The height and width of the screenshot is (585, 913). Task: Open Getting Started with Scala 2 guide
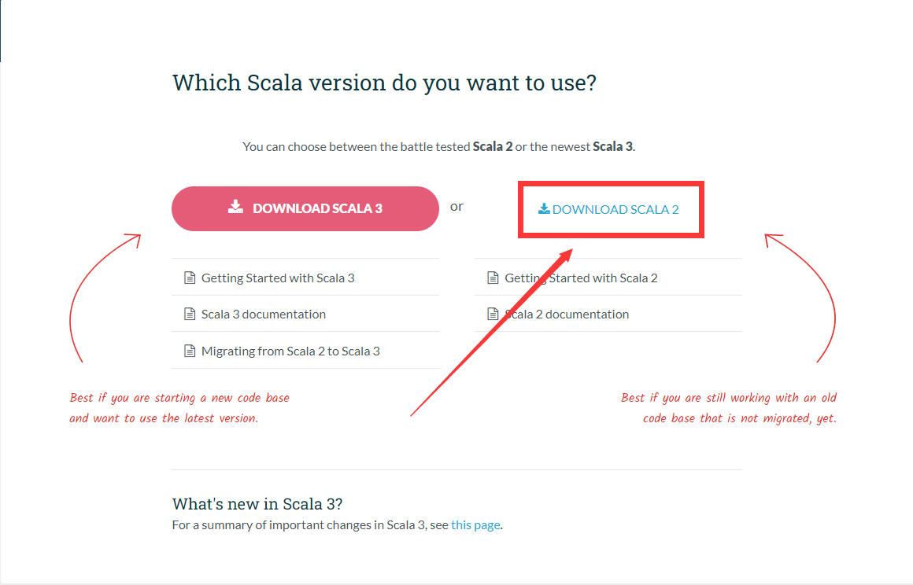[x=581, y=277]
